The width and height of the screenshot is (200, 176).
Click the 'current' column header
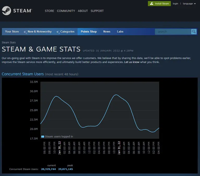click(x=52, y=165)
